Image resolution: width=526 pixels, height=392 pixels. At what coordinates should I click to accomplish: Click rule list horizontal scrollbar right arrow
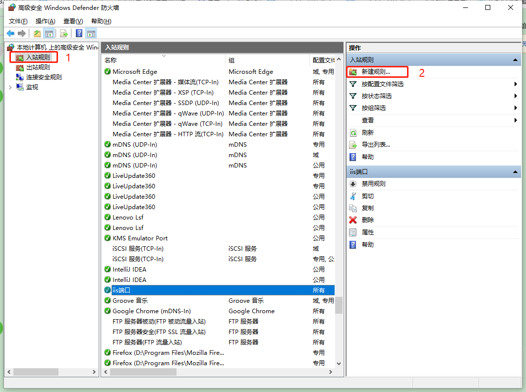[331, 372]
